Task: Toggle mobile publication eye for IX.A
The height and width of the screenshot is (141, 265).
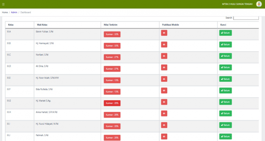Action: pos(164,33)
